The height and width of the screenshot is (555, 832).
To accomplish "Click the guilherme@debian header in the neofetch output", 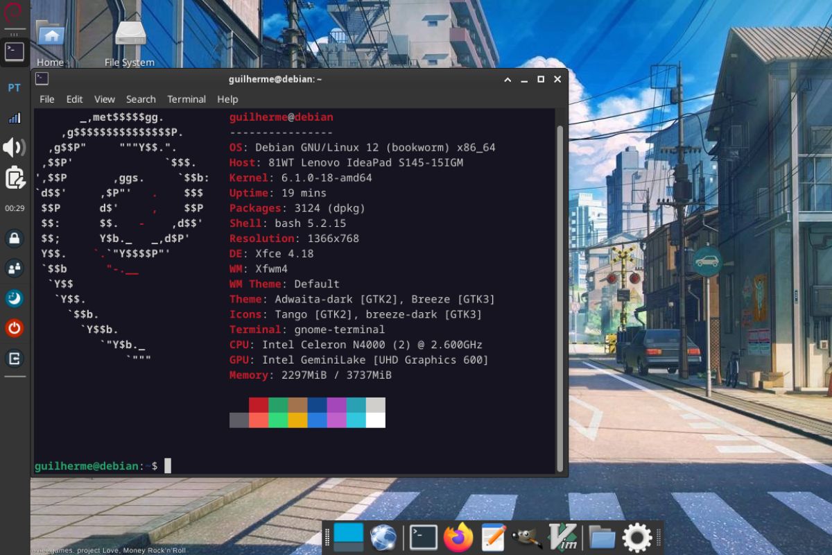I will tap(281, 117).
